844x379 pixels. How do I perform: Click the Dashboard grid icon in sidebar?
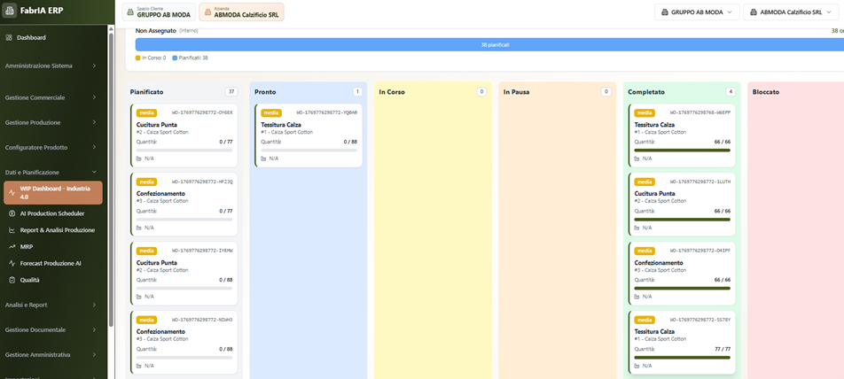pyautogui.click(x=9, y=37)
